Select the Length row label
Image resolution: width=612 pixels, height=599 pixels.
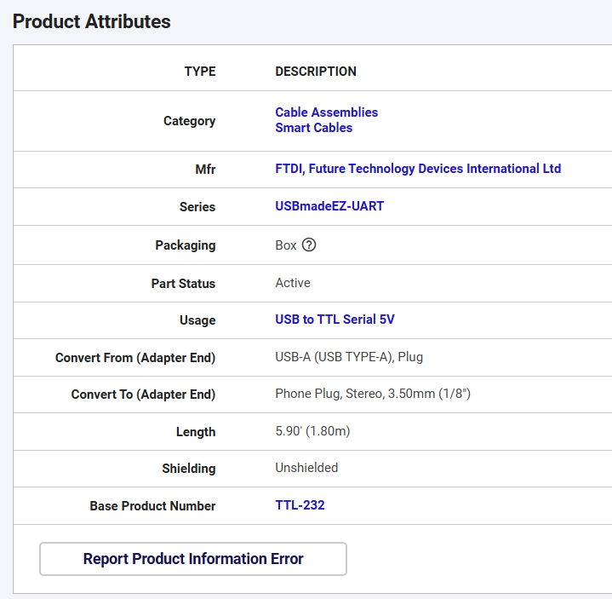(x=196, y=432)
